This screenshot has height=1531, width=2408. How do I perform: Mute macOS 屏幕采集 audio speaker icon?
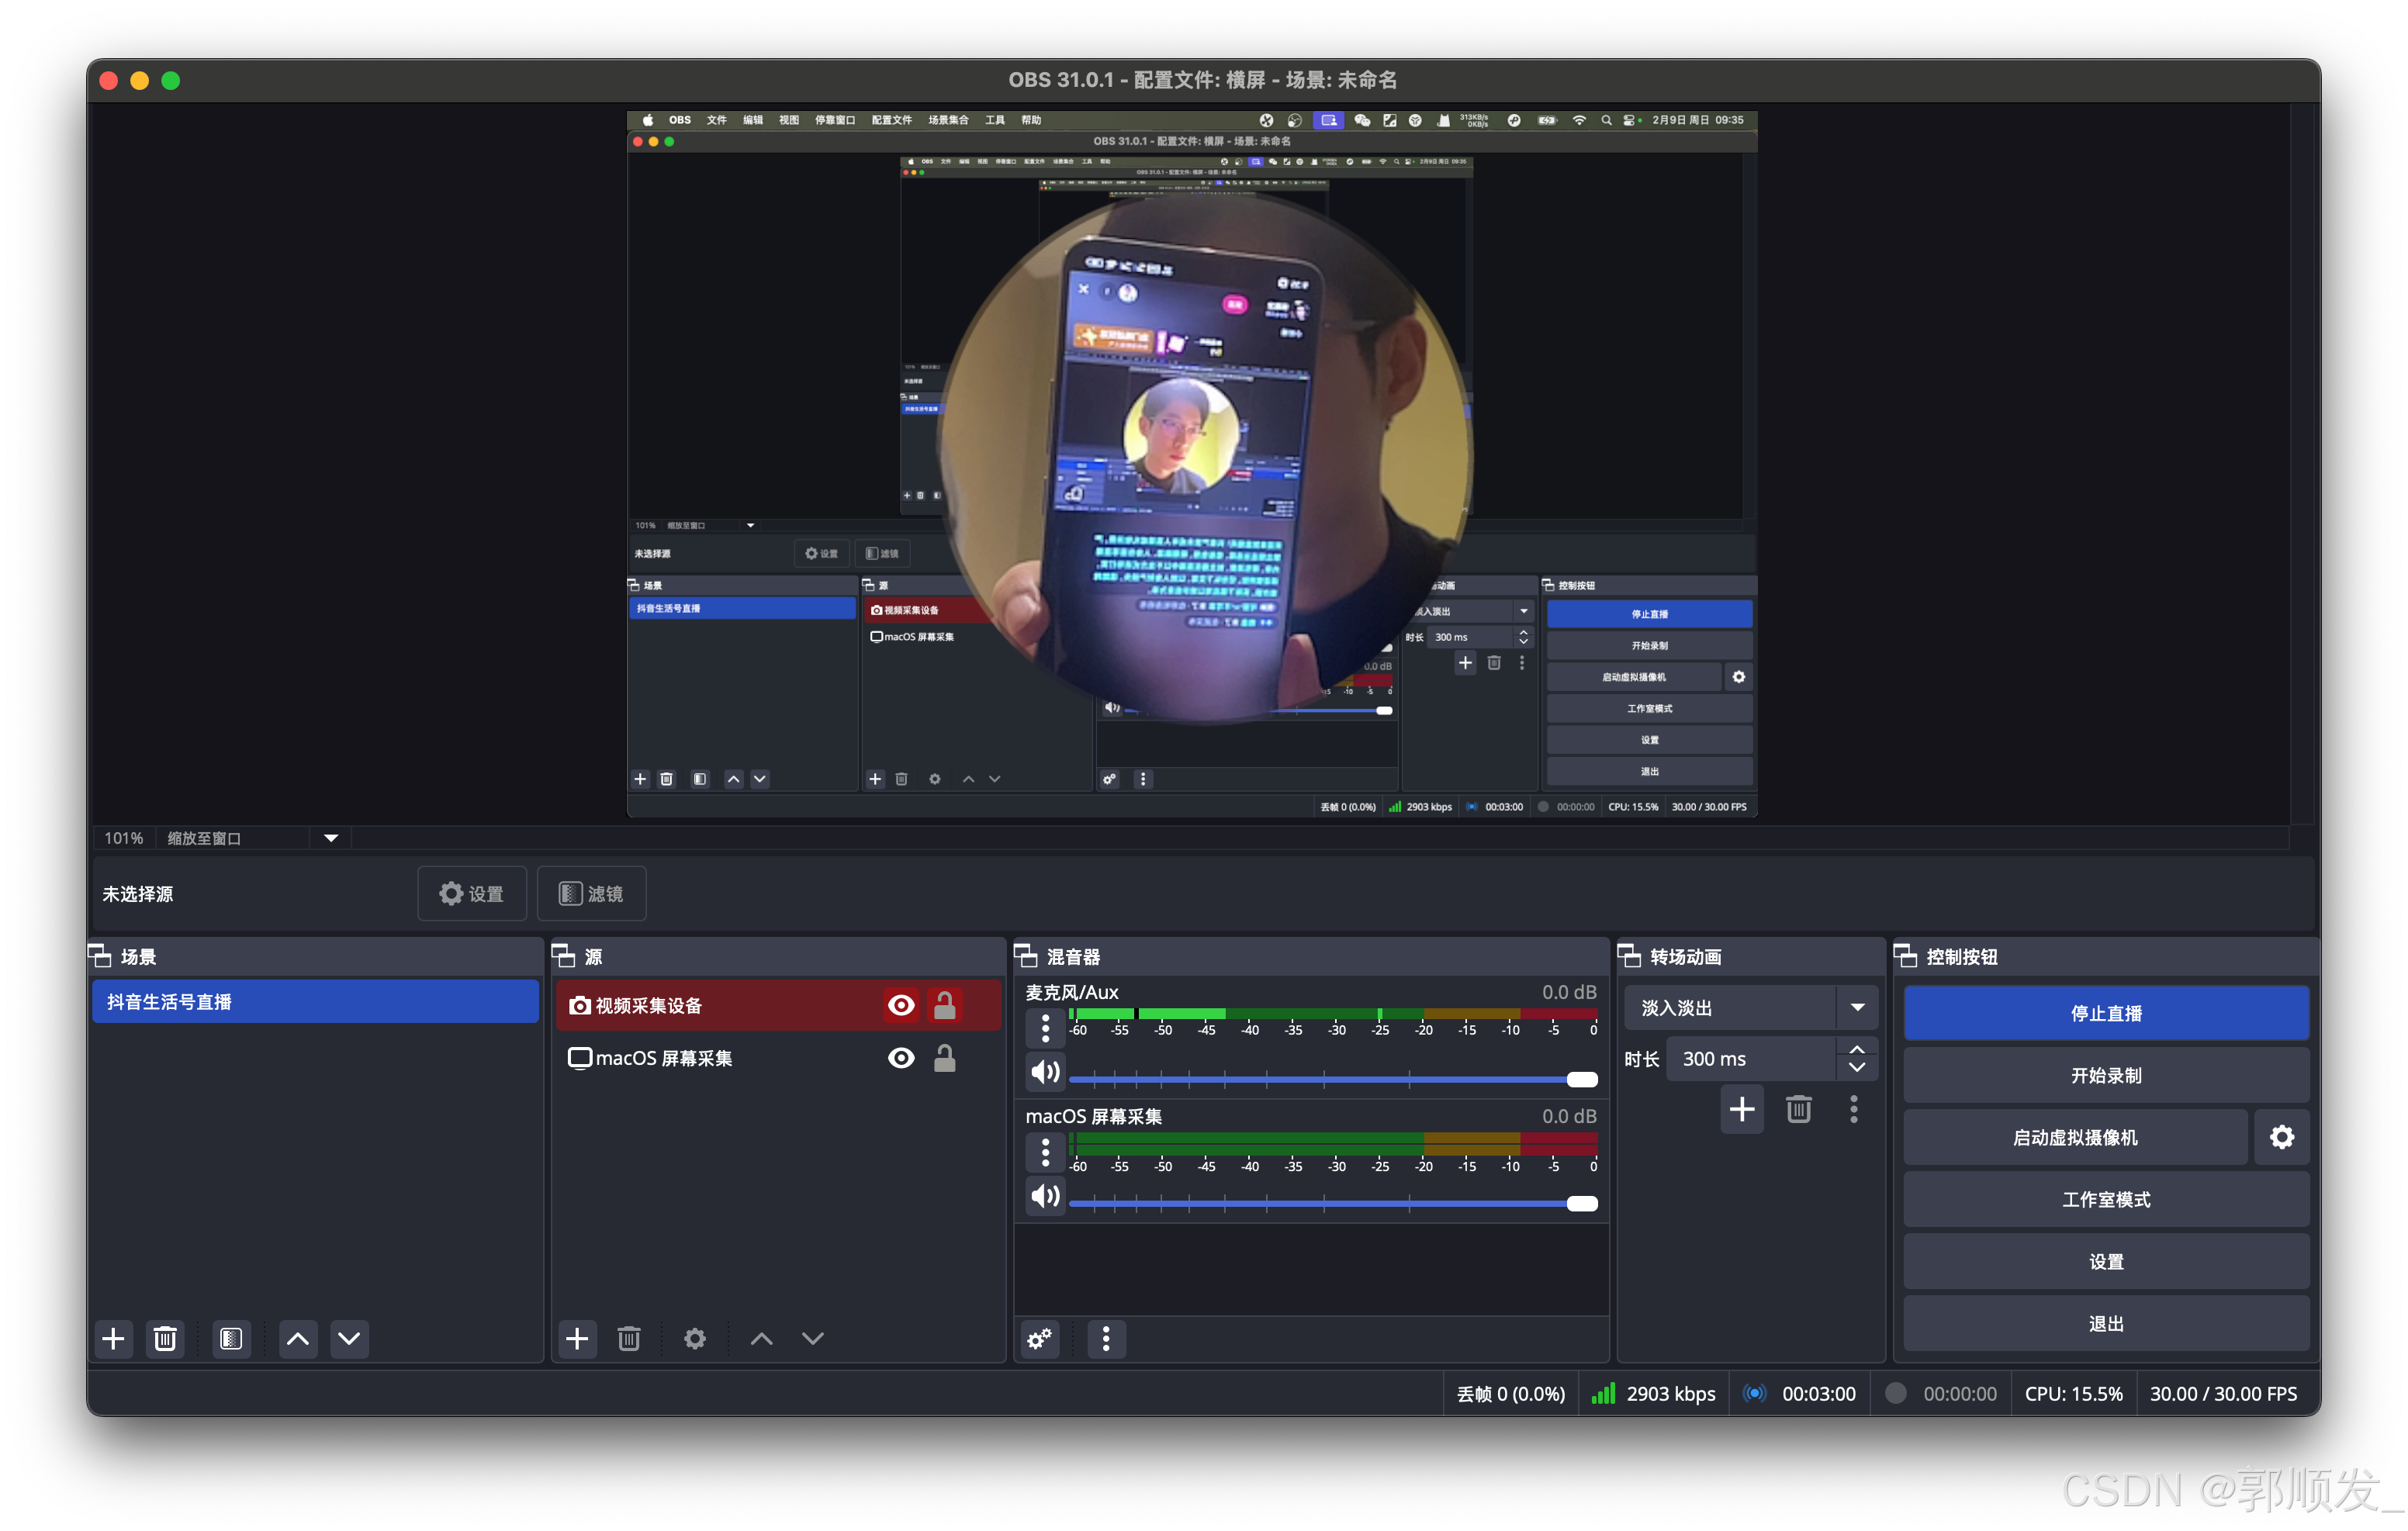tap(1045, 1196)
